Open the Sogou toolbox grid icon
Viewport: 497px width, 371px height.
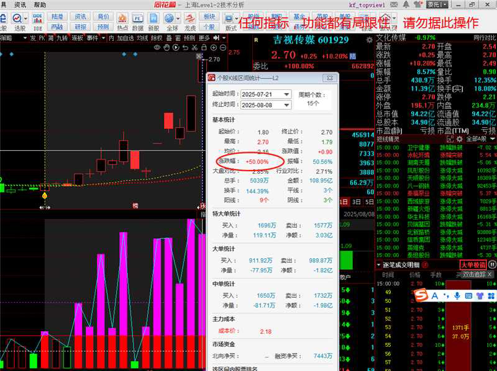point(491,296)
